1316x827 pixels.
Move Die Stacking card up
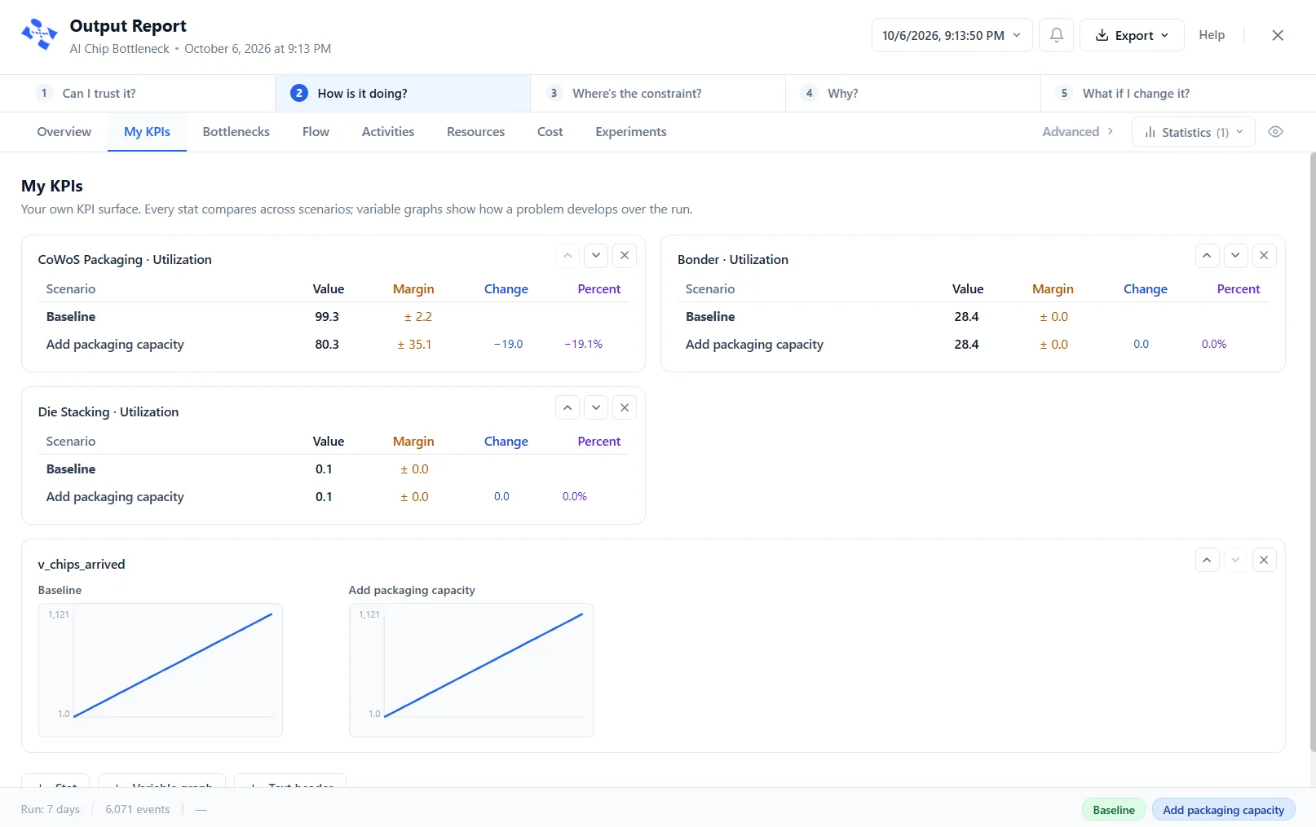point(567,408)
